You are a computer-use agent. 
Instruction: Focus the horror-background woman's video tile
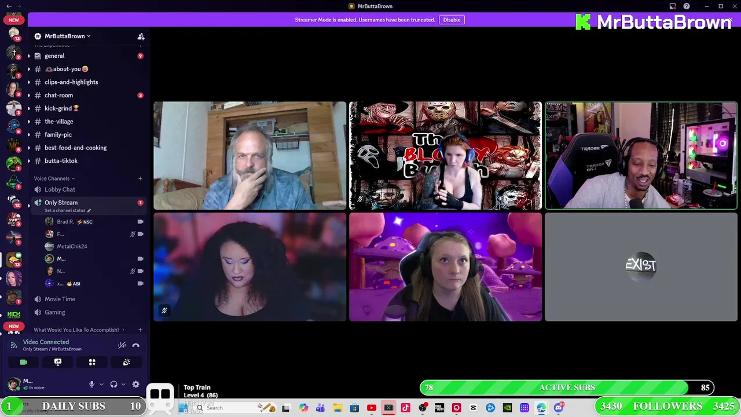(445, 156)
